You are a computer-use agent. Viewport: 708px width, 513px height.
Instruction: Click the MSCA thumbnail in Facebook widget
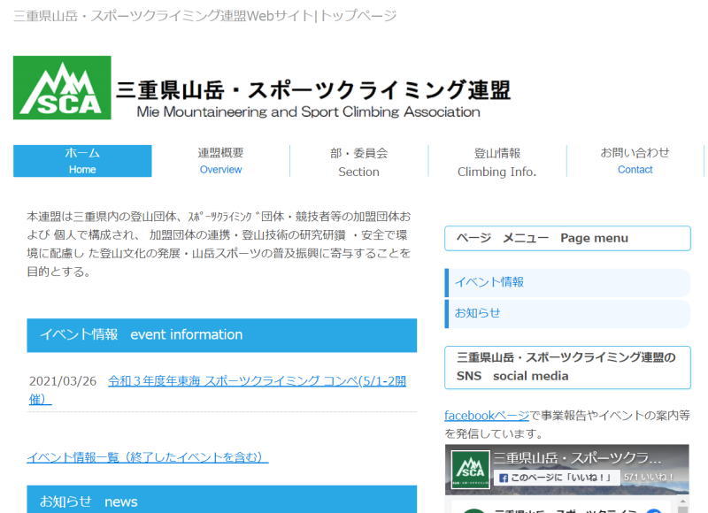[470, 470]
